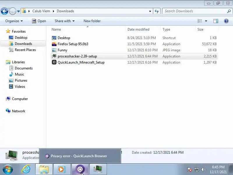Image resolution: width=233 pixels, height=175 pixels.
Task: Open the Privacy error QuickLaunch Browser preview
Action: 80,156
